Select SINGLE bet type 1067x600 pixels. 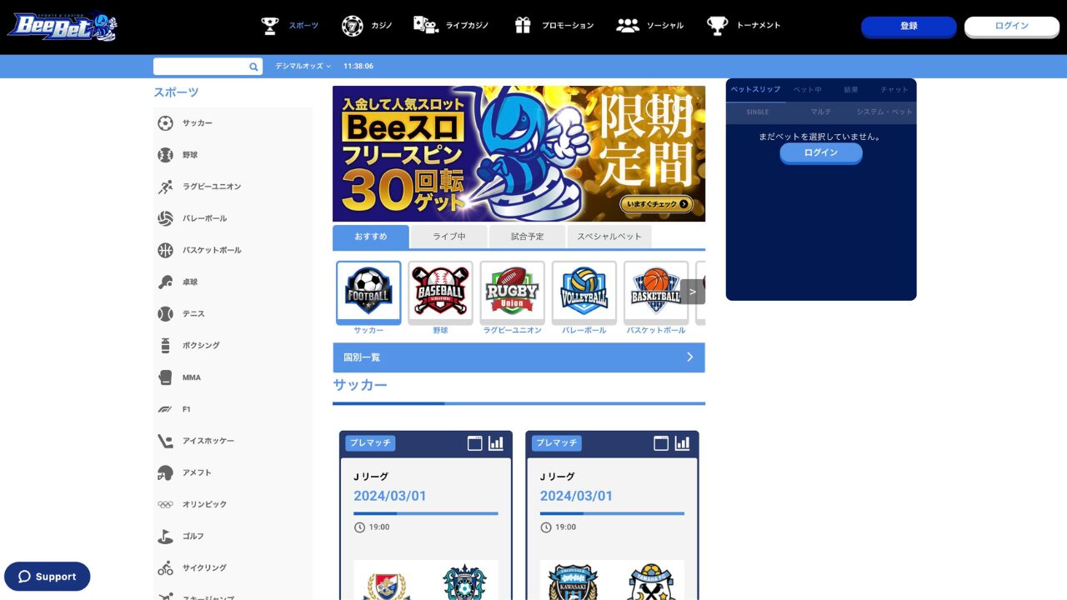(x=758, y=112)
